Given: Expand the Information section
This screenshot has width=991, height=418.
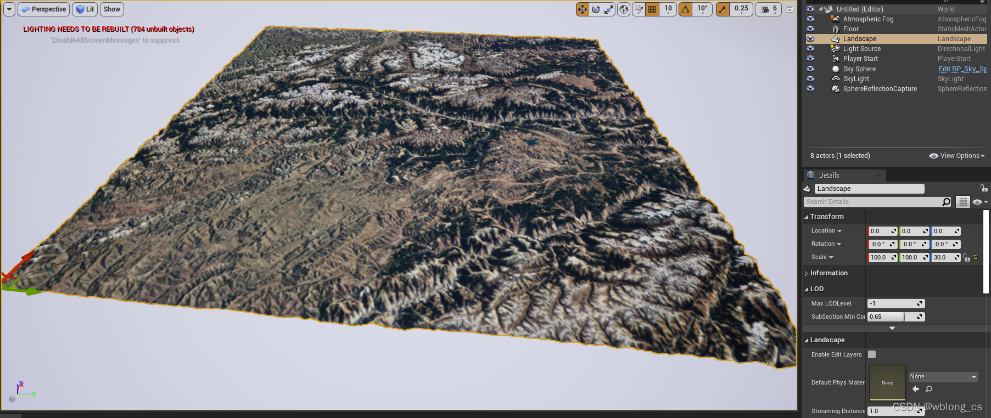Looking at the screenshot, I should click(807, 273).
